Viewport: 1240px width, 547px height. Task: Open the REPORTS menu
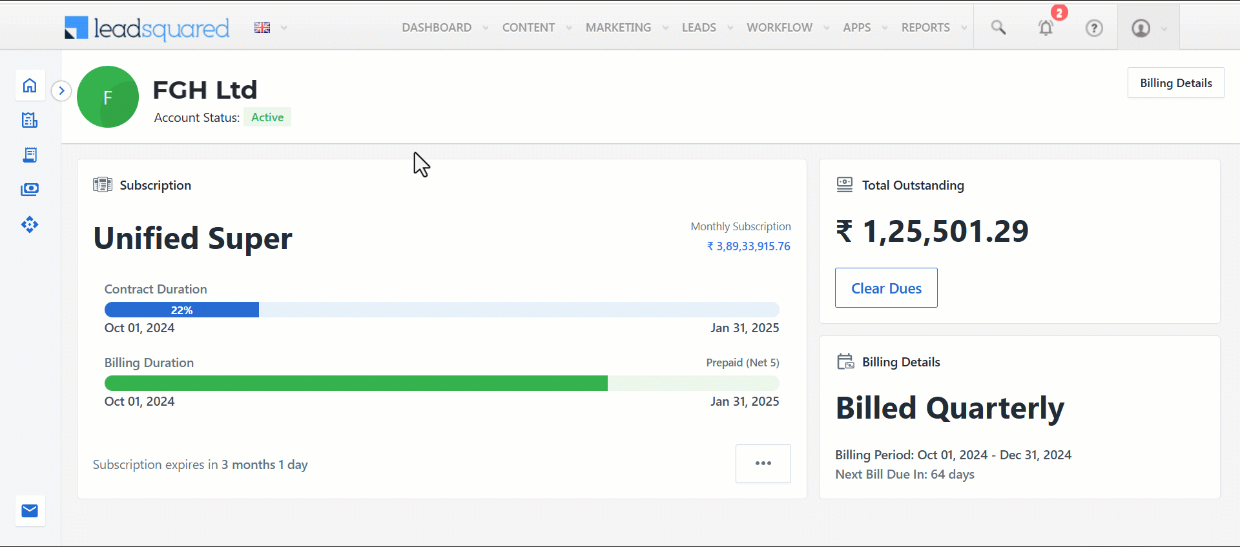click(x=925, y=28)
